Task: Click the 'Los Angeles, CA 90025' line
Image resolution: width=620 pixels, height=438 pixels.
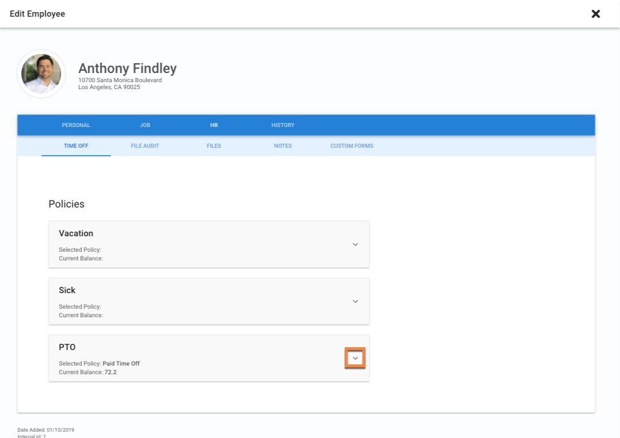Action: tap(109, 87)
